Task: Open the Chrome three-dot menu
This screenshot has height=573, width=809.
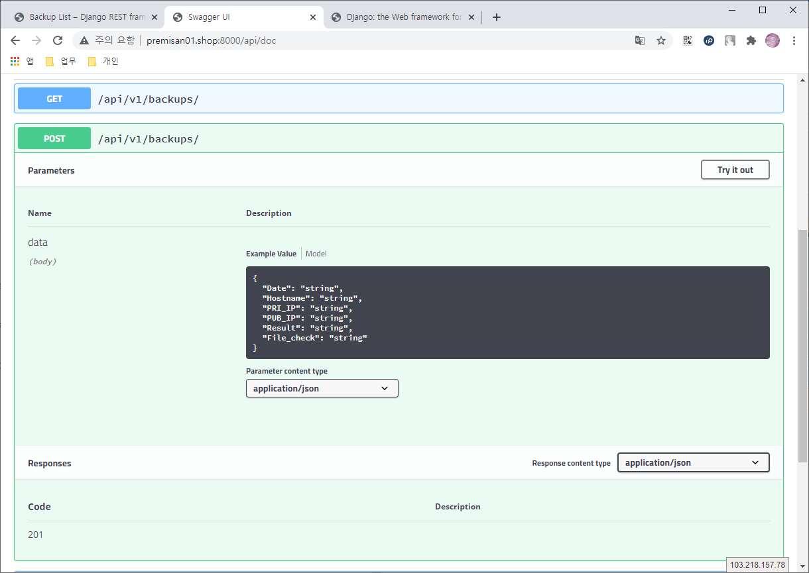Action: [794, 40]
